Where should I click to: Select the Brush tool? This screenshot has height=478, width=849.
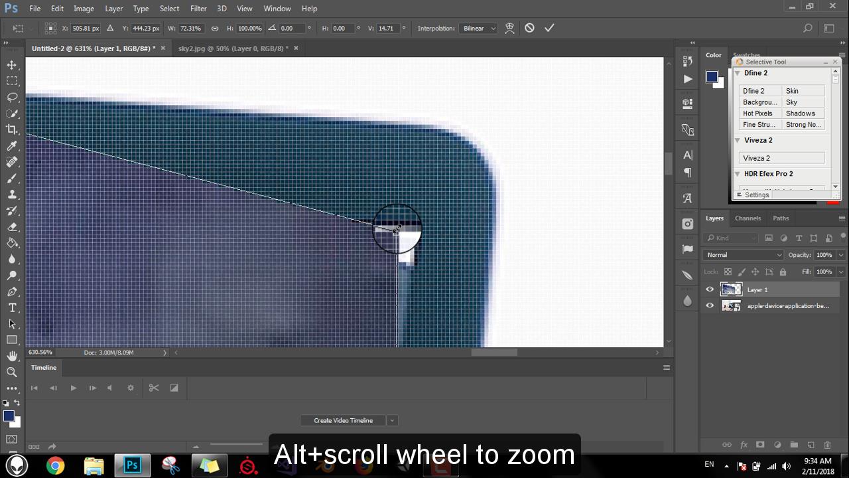(12, 179)
